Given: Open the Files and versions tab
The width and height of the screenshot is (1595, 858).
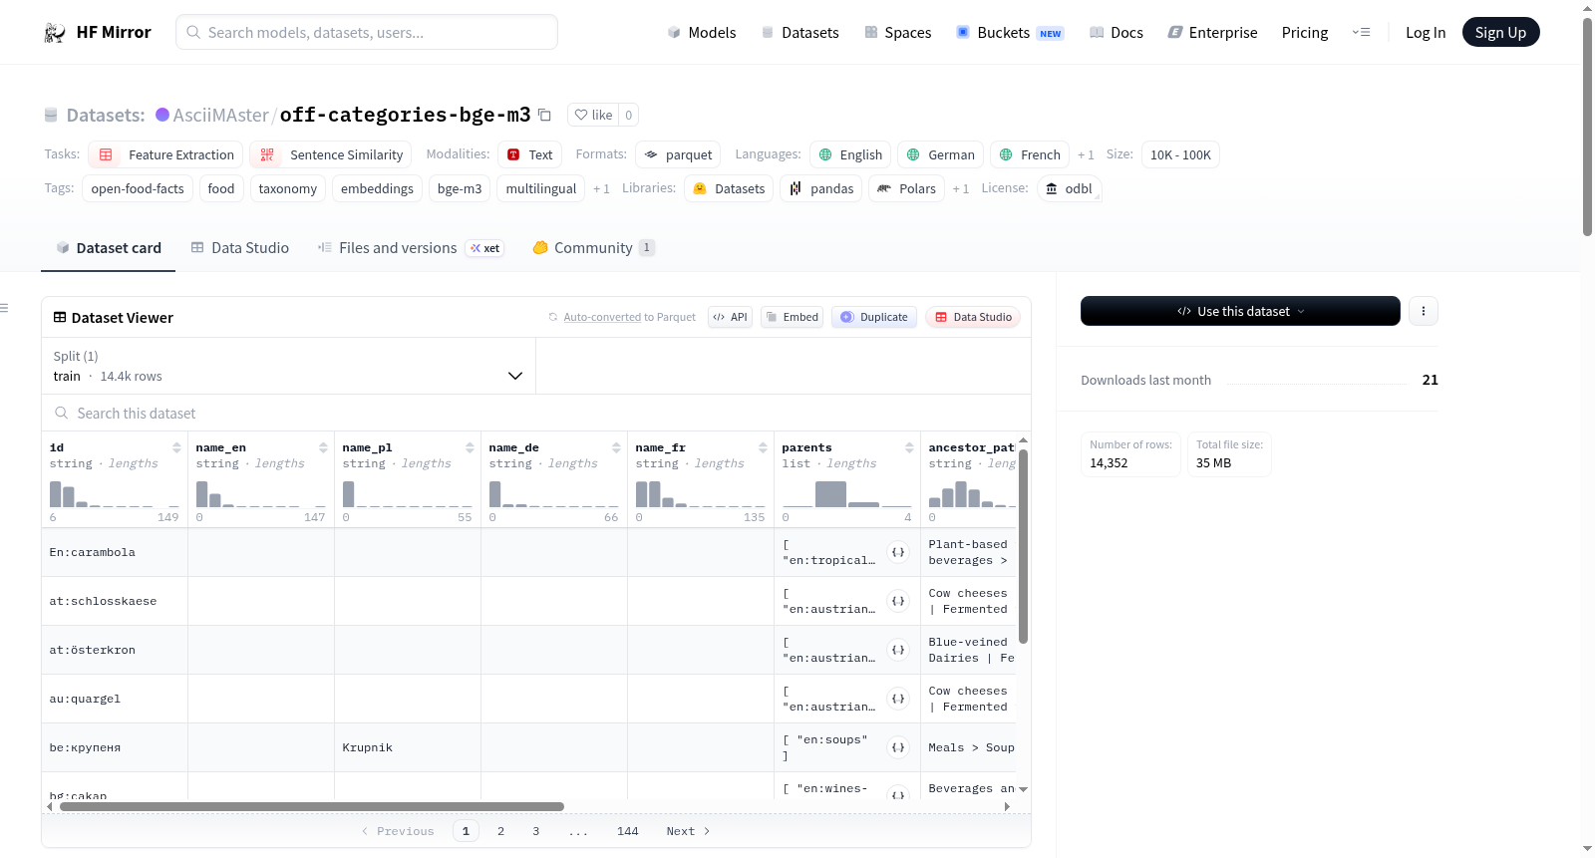Looking at the screenshot, I should [410, 248].
